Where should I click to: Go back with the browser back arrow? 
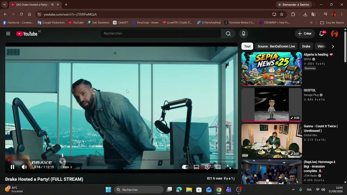(5, 14)
